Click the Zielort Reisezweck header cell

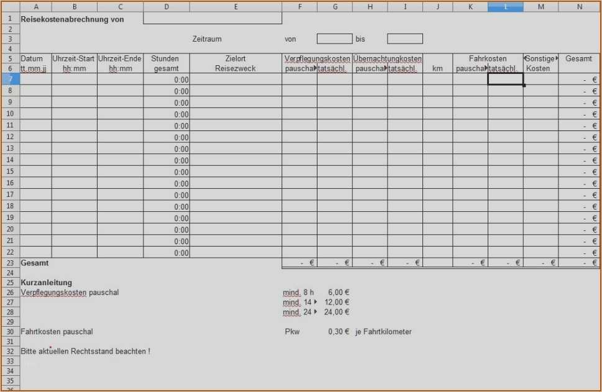coord(235,62)
